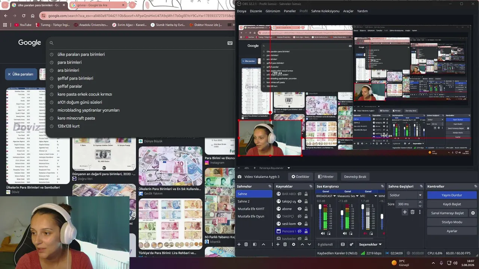
Task: Open OBS Görünüm menu
Action: click(x=273, y=11)
